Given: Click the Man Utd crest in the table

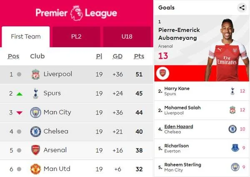Looking at the screenshot, I should [35, 169].
